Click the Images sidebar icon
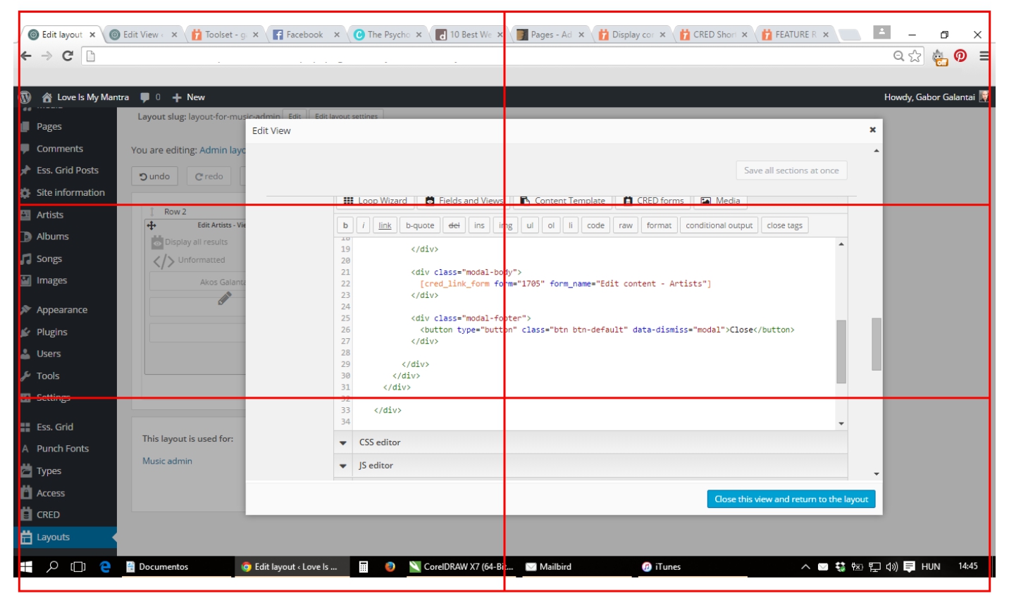Viewport: 1009px width, 603px height. [25, 280]
